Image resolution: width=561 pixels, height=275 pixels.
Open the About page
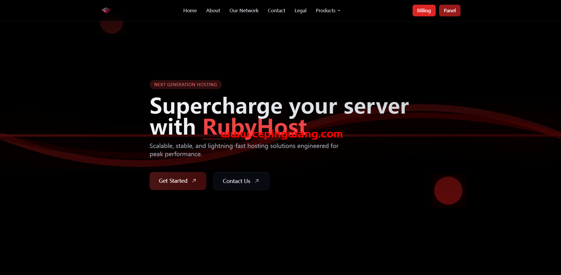click(x=213, y=11)
